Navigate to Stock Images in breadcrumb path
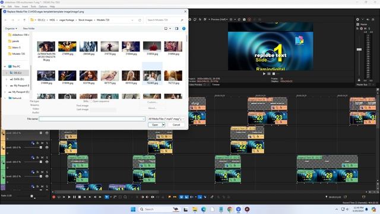380x214 pixels. 85,20
